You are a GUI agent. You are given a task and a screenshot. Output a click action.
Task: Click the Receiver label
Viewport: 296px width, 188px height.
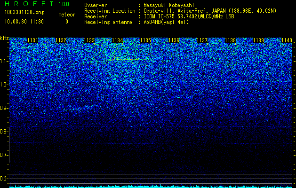[x=96, y=16]
